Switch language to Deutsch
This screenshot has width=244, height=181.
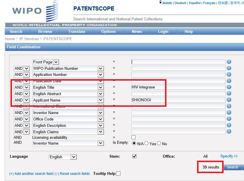pyautogui.click(x=180, y=3)
